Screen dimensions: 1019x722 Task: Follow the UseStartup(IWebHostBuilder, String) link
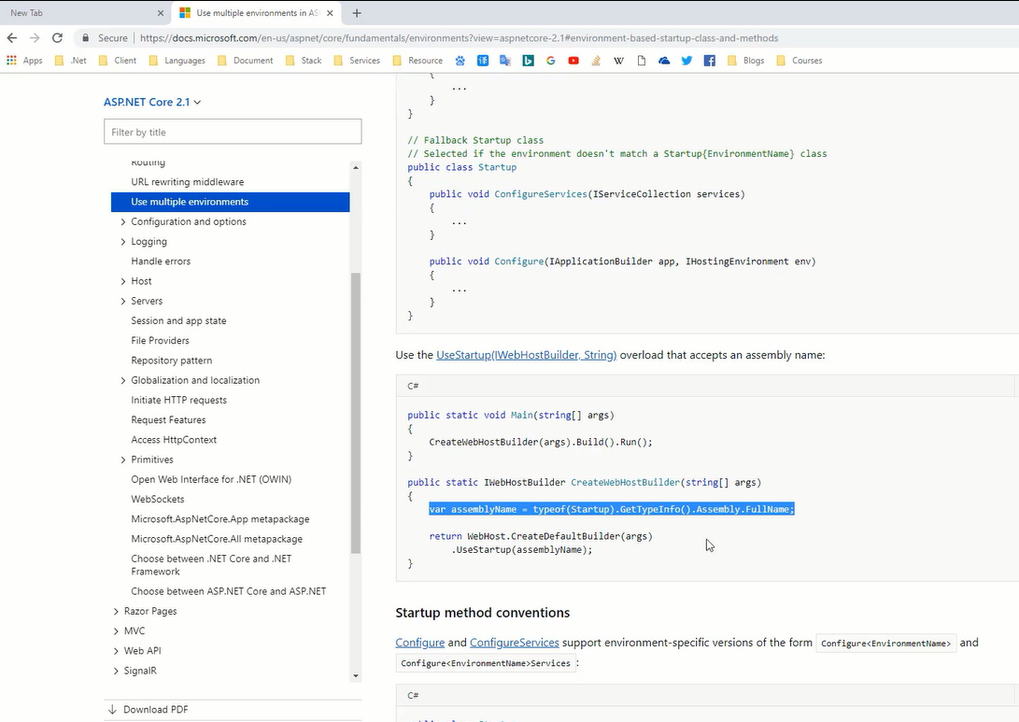coord(526,355)
